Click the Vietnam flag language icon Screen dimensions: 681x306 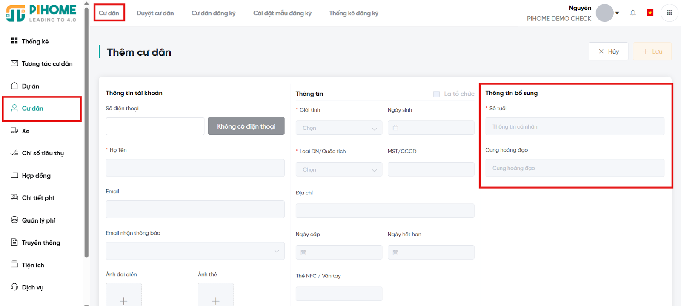650,13
